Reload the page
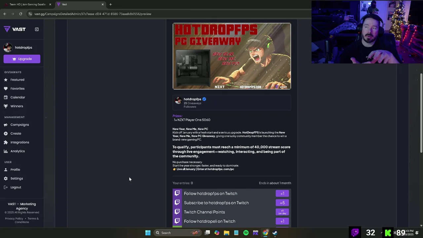The width and height of the screenshot is (423, 238). click(20, 14)
